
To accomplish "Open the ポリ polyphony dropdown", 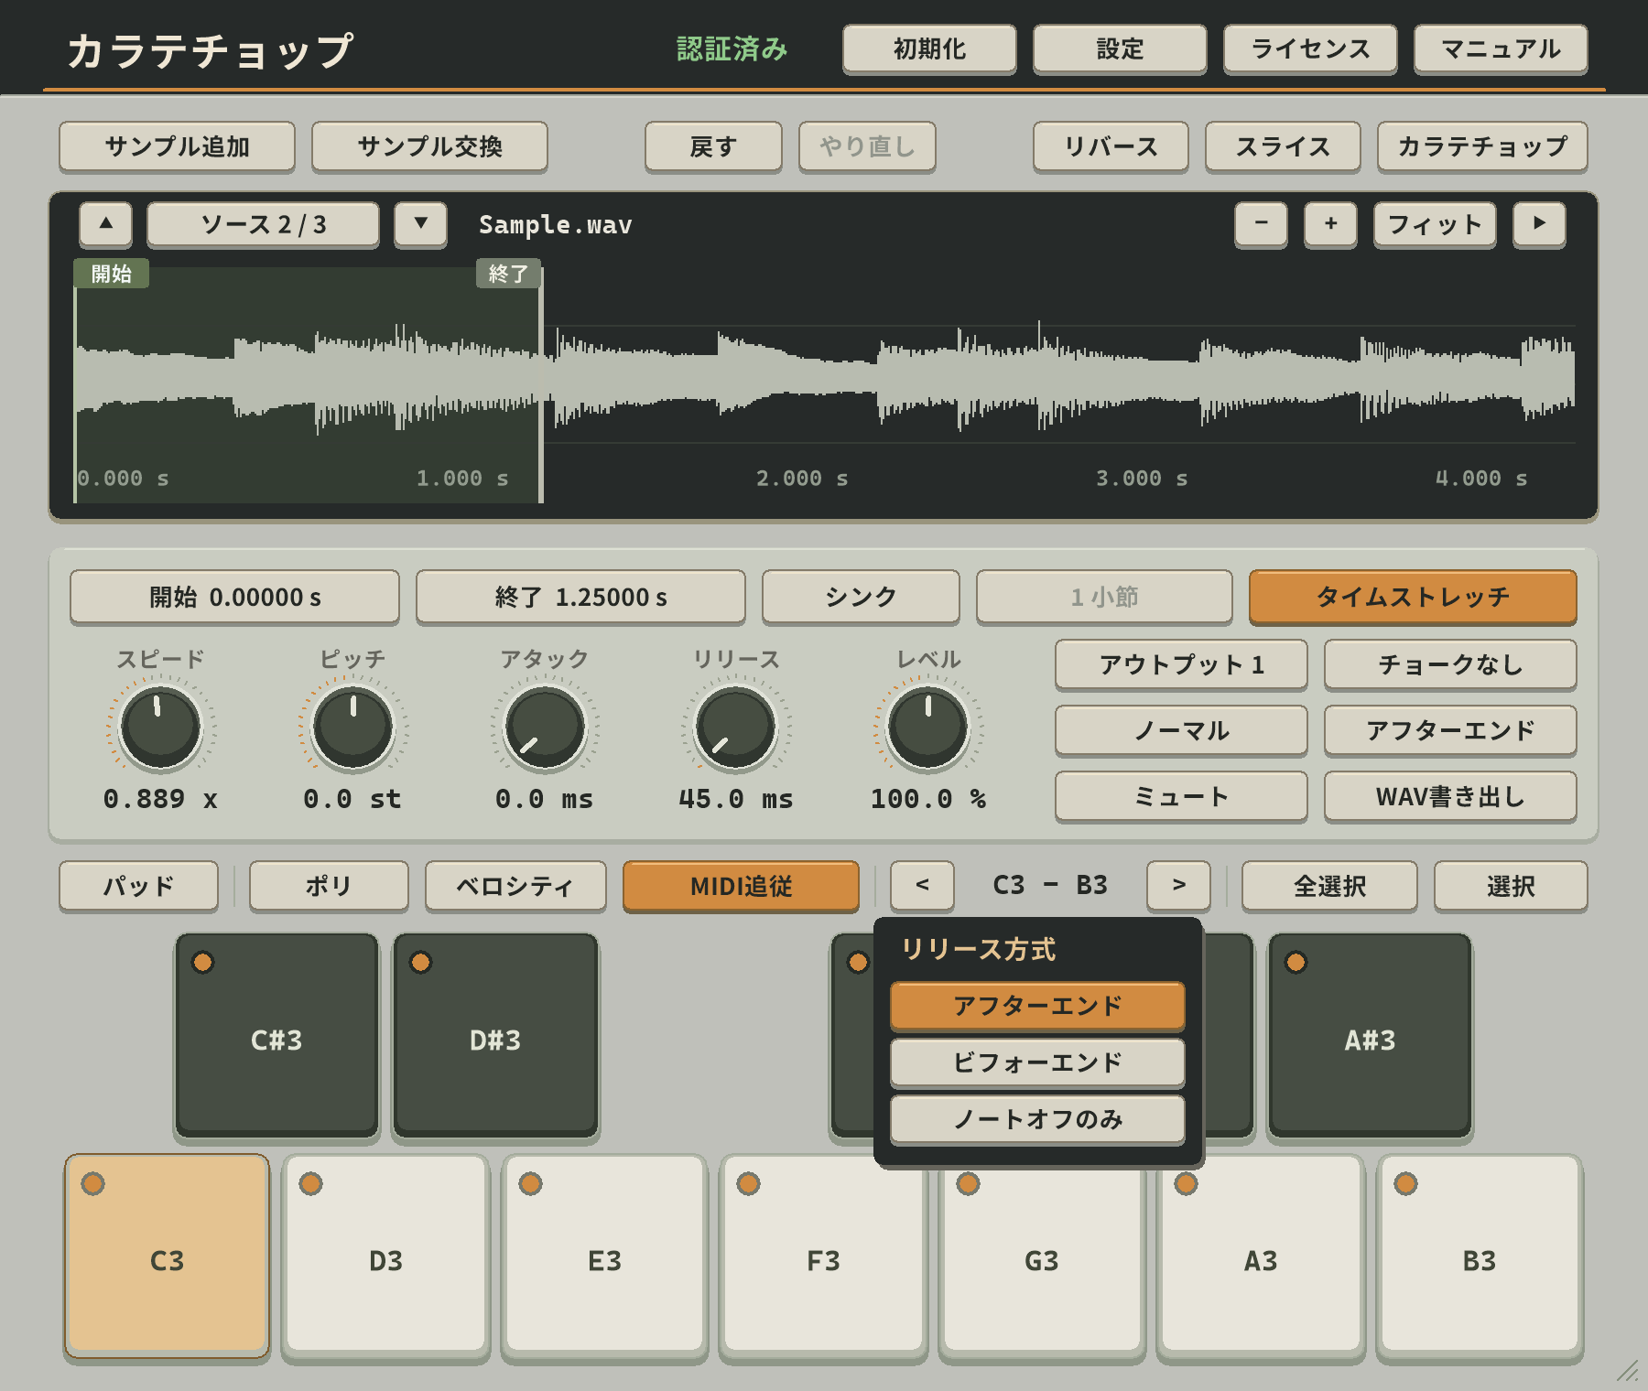I will (329, 885).
